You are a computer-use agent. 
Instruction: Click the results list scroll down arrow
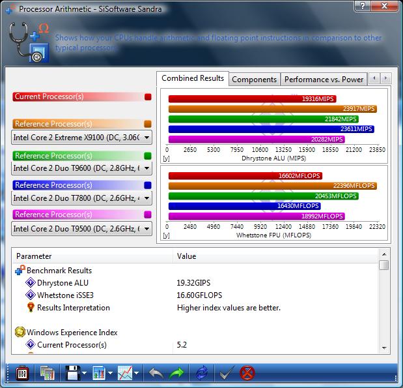384,348
